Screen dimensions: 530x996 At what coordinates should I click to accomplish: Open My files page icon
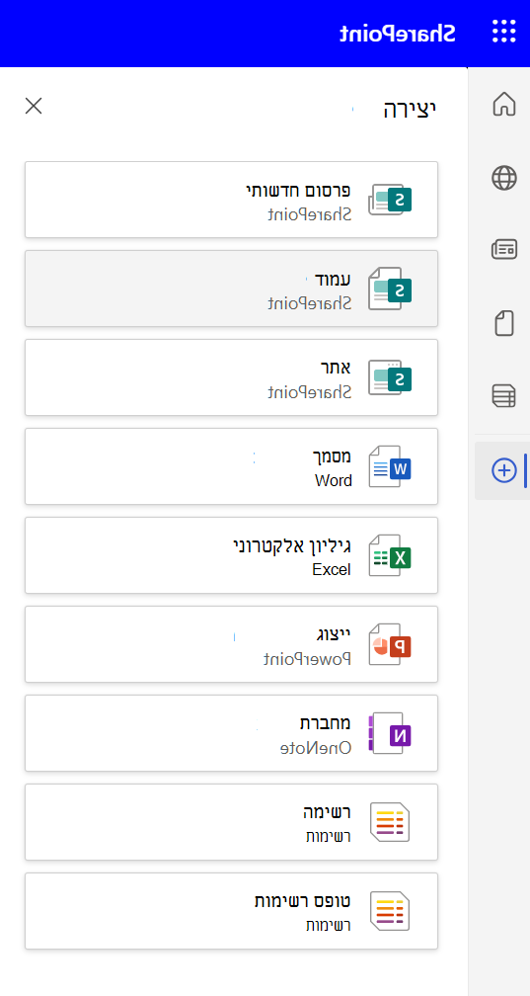[x=504, y=323]
